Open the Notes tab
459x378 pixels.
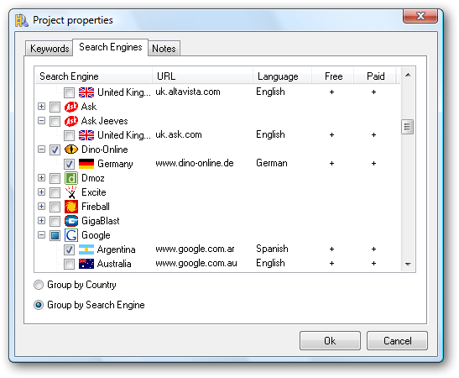coord(164,49)
